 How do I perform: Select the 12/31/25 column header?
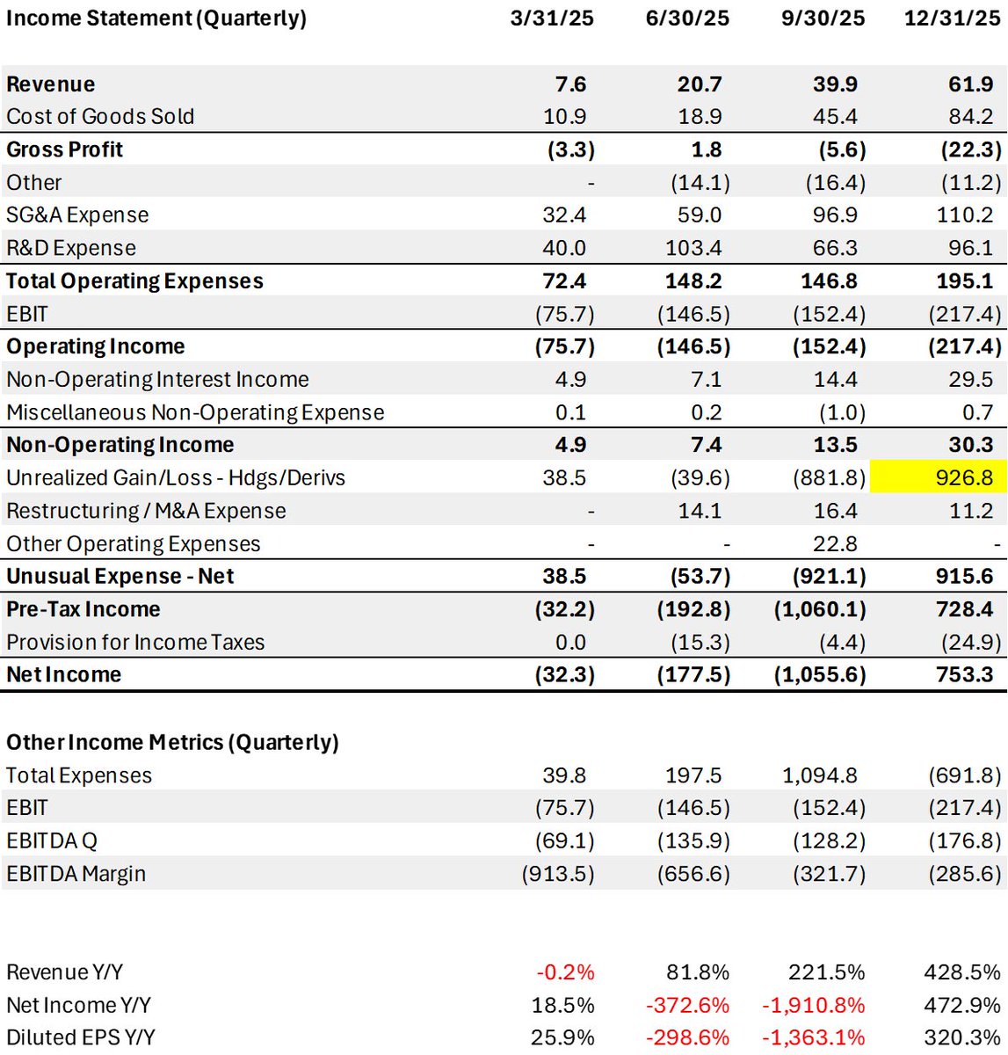(x=953, y=18)
